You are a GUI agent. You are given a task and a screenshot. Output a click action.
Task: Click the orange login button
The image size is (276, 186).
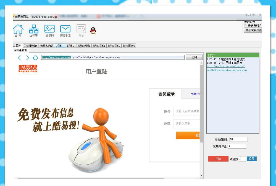click(x=188, y=135)
